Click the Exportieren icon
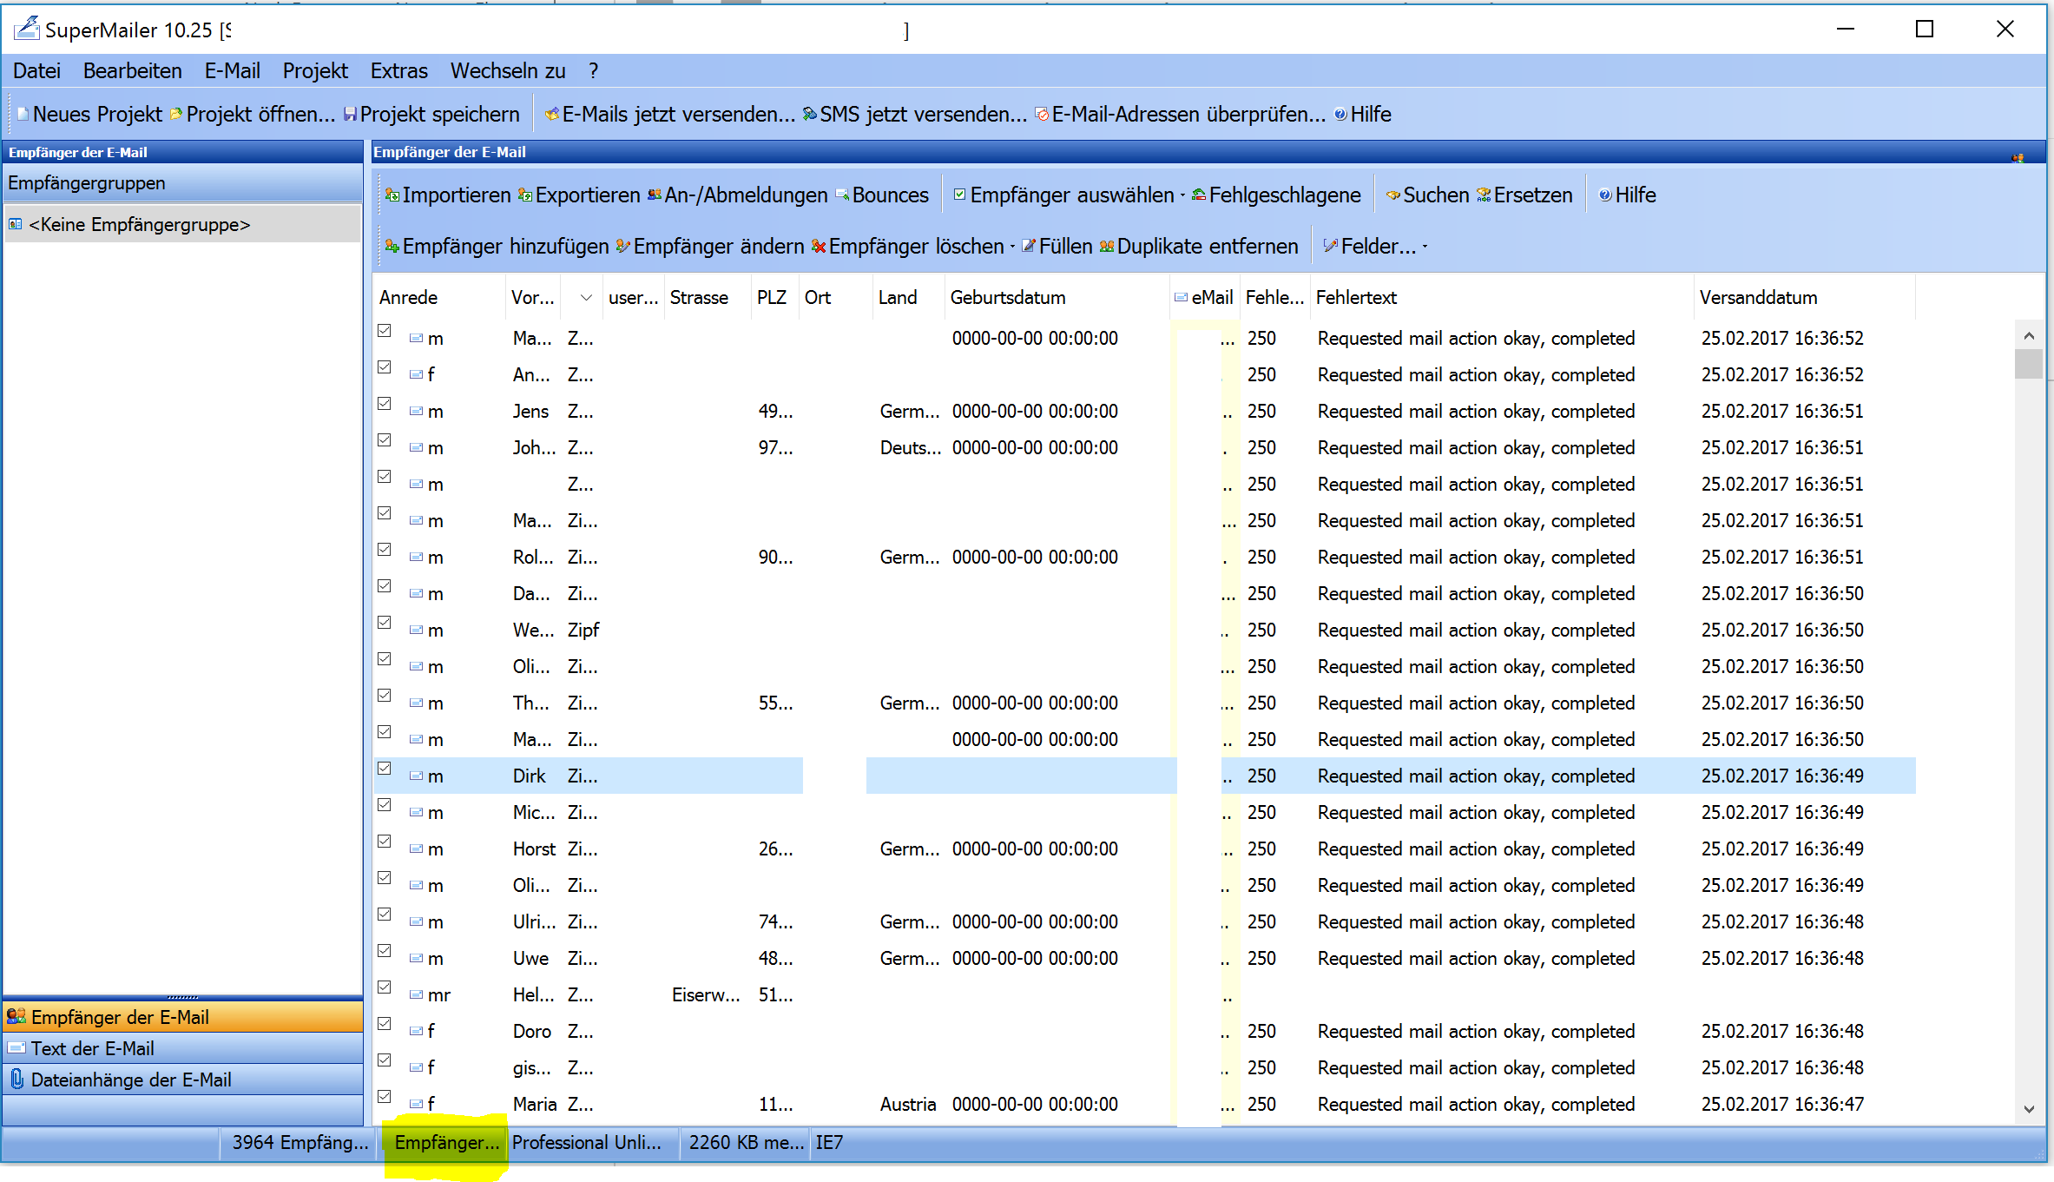Image resolution: width=2054 pixels, height=1182 pixels. click(x=525, y=195)
